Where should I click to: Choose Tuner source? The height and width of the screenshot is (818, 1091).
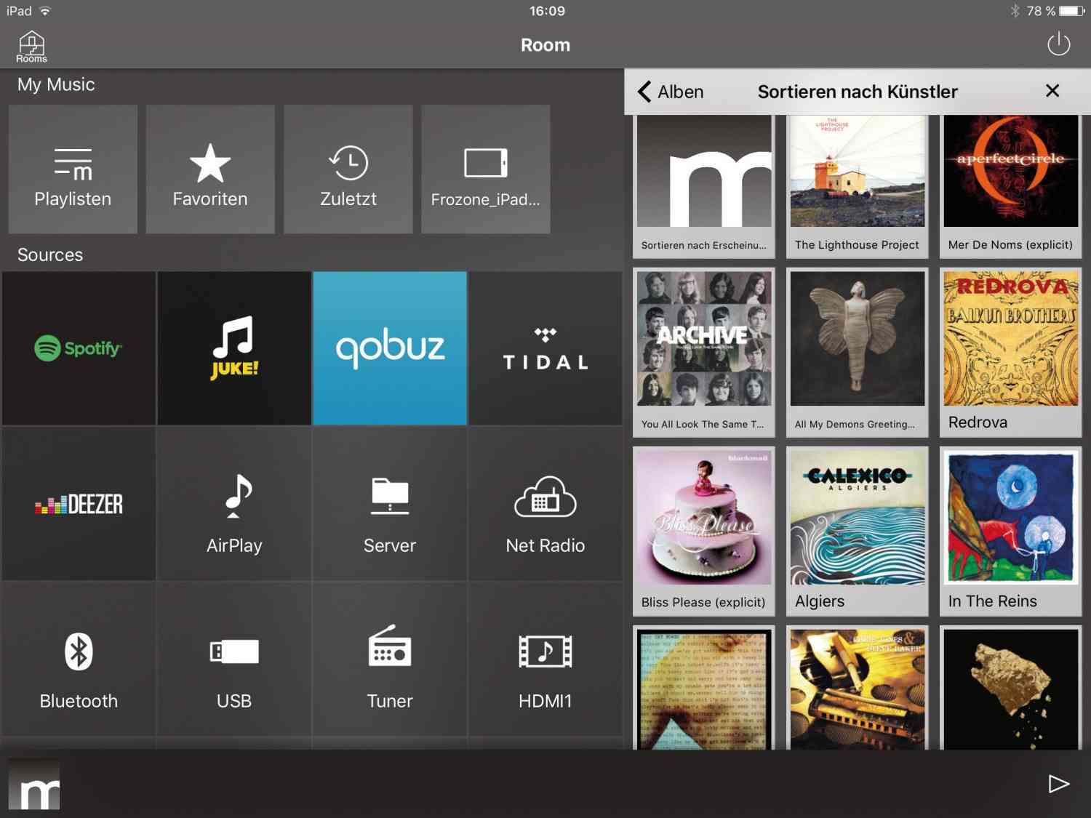[390, 659]
